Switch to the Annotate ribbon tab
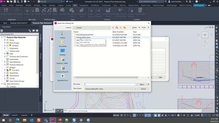 [x=20, y=5]
